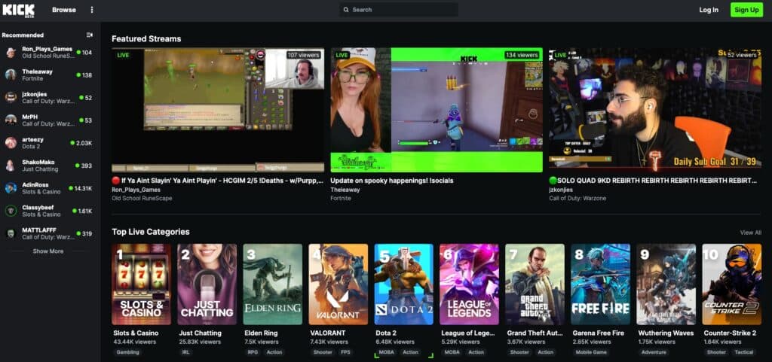This screenshot has width=772, height=362.
Task: Open Counter-Strike 2 category card
Action: (x=731, y=284)
